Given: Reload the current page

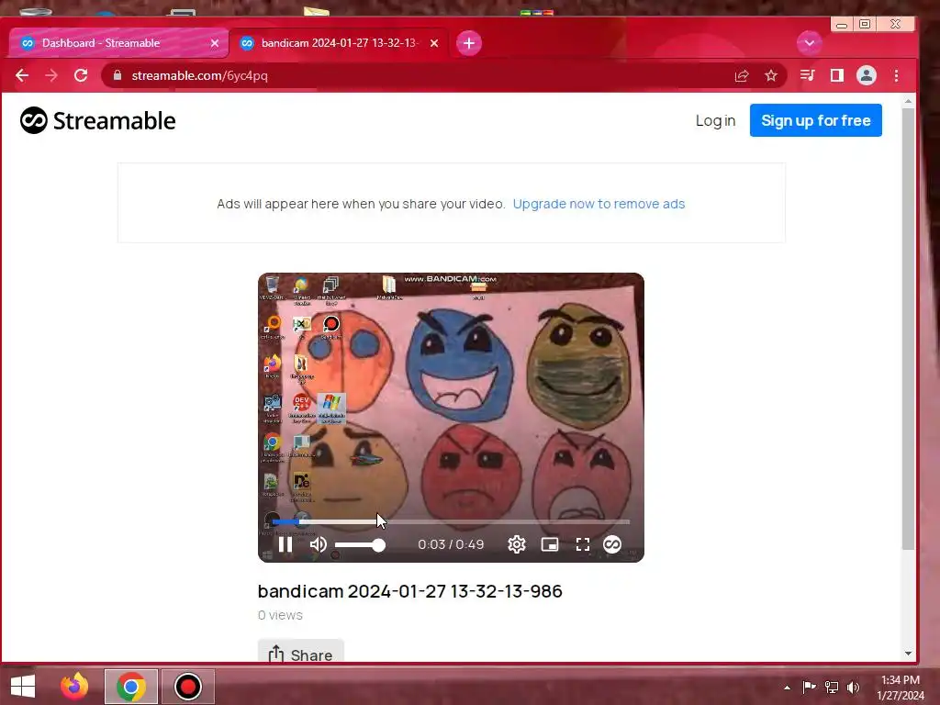Looking at the screenshot, I should click(x=81, y=75).
